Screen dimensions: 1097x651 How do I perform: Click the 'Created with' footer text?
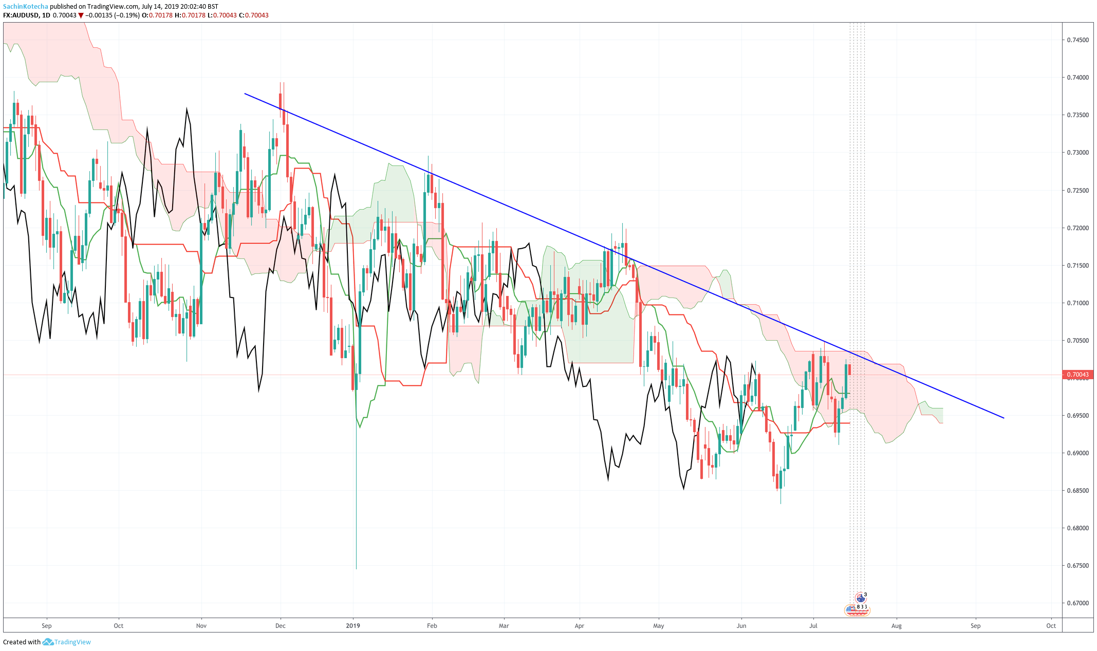[x=22, y=642]
